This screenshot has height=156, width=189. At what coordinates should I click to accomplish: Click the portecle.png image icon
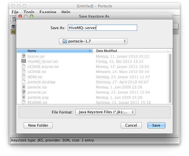(24, 97)
